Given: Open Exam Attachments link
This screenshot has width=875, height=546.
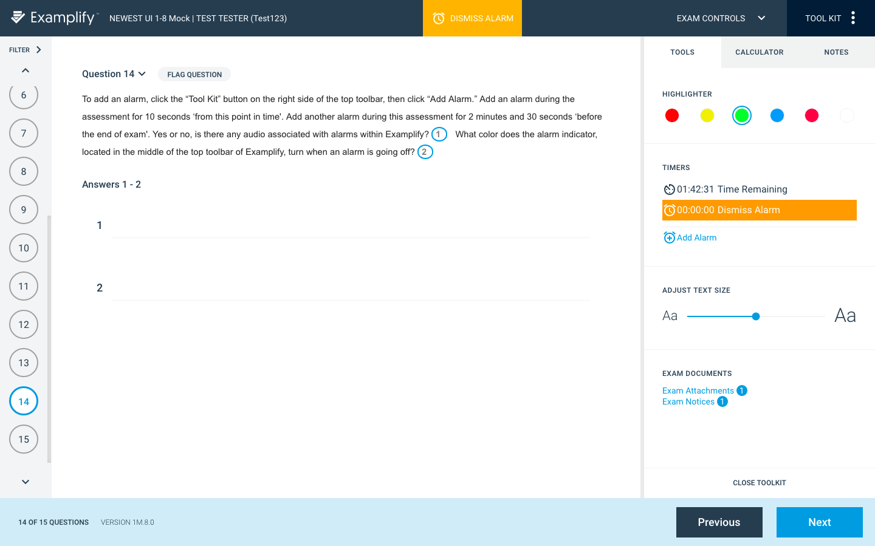Looking at the screenshot, I should click(698, 391).
